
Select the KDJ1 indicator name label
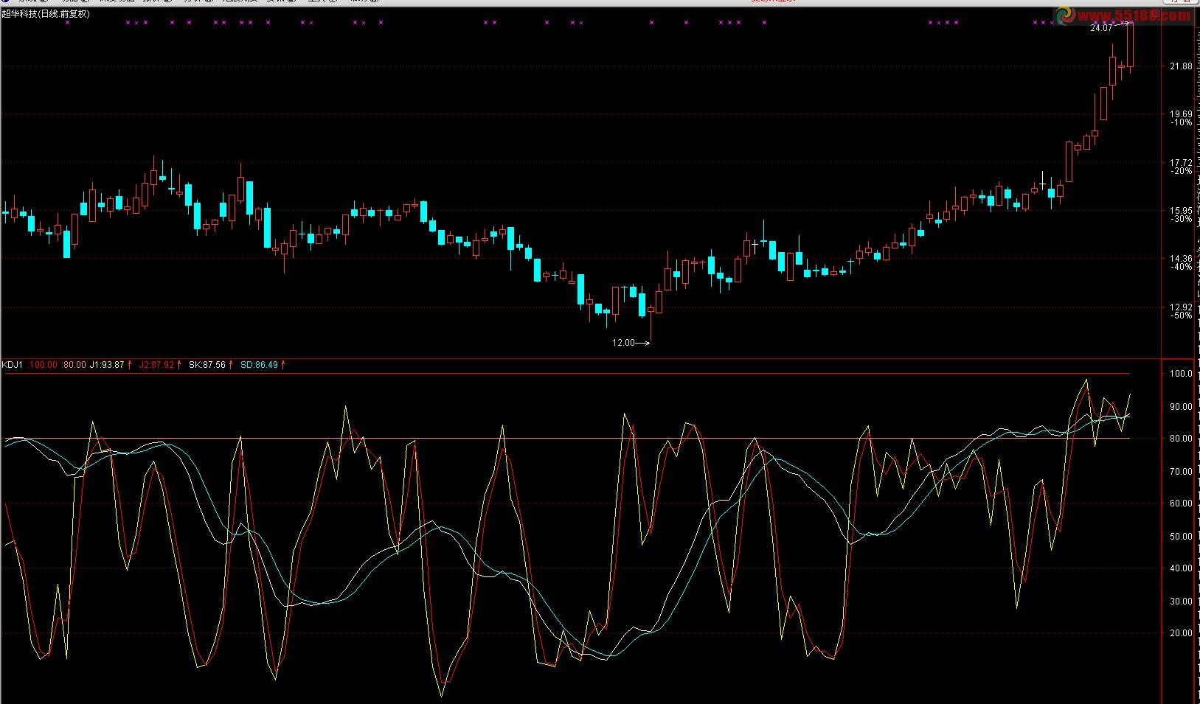(x=13, y=365)
